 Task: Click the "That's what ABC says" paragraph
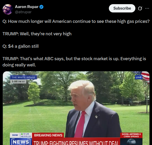coord(74,62)
